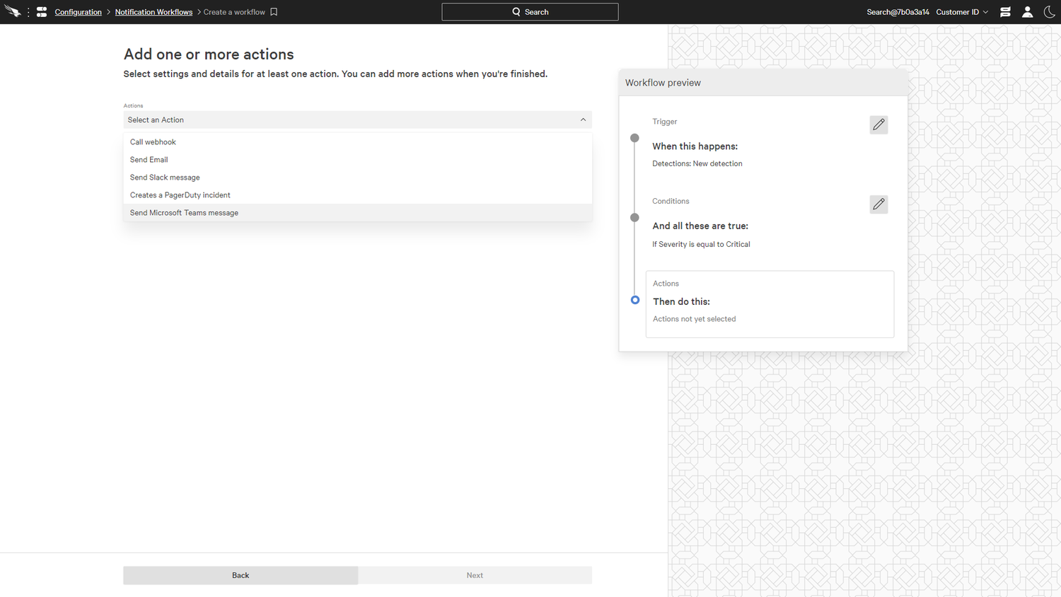Screen dimensions: 1061x597
Task: Select Send Microsoft Teams message
Action: pyautogui.click(x=184, y=213)
